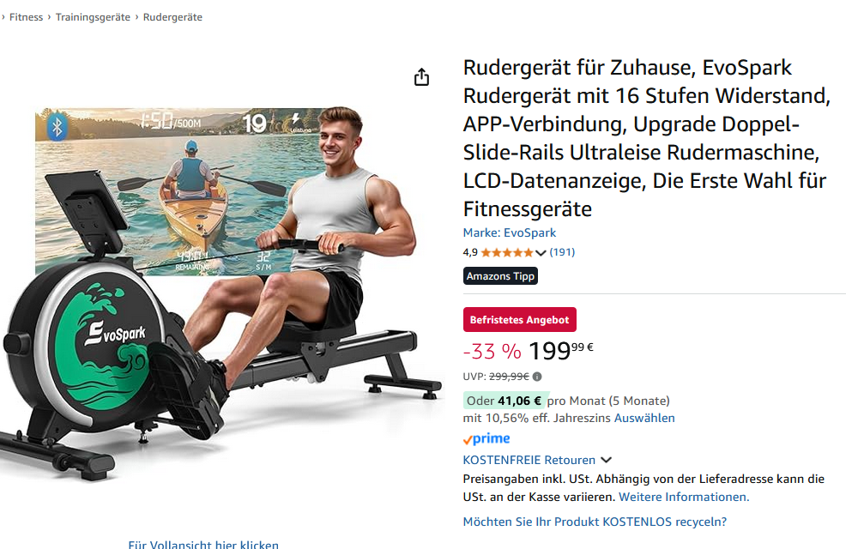Click the KOSTENLOS recyceln link
Viewport: 864px width, 549px height.
(595, 522)
